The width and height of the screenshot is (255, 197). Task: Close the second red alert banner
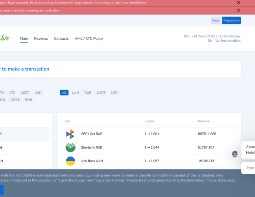238,11
